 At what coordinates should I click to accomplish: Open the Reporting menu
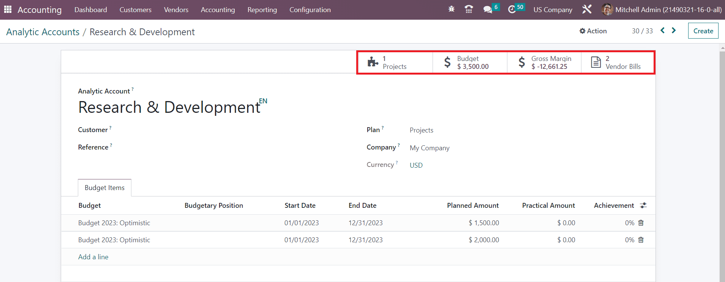click(x=262, y=10)
